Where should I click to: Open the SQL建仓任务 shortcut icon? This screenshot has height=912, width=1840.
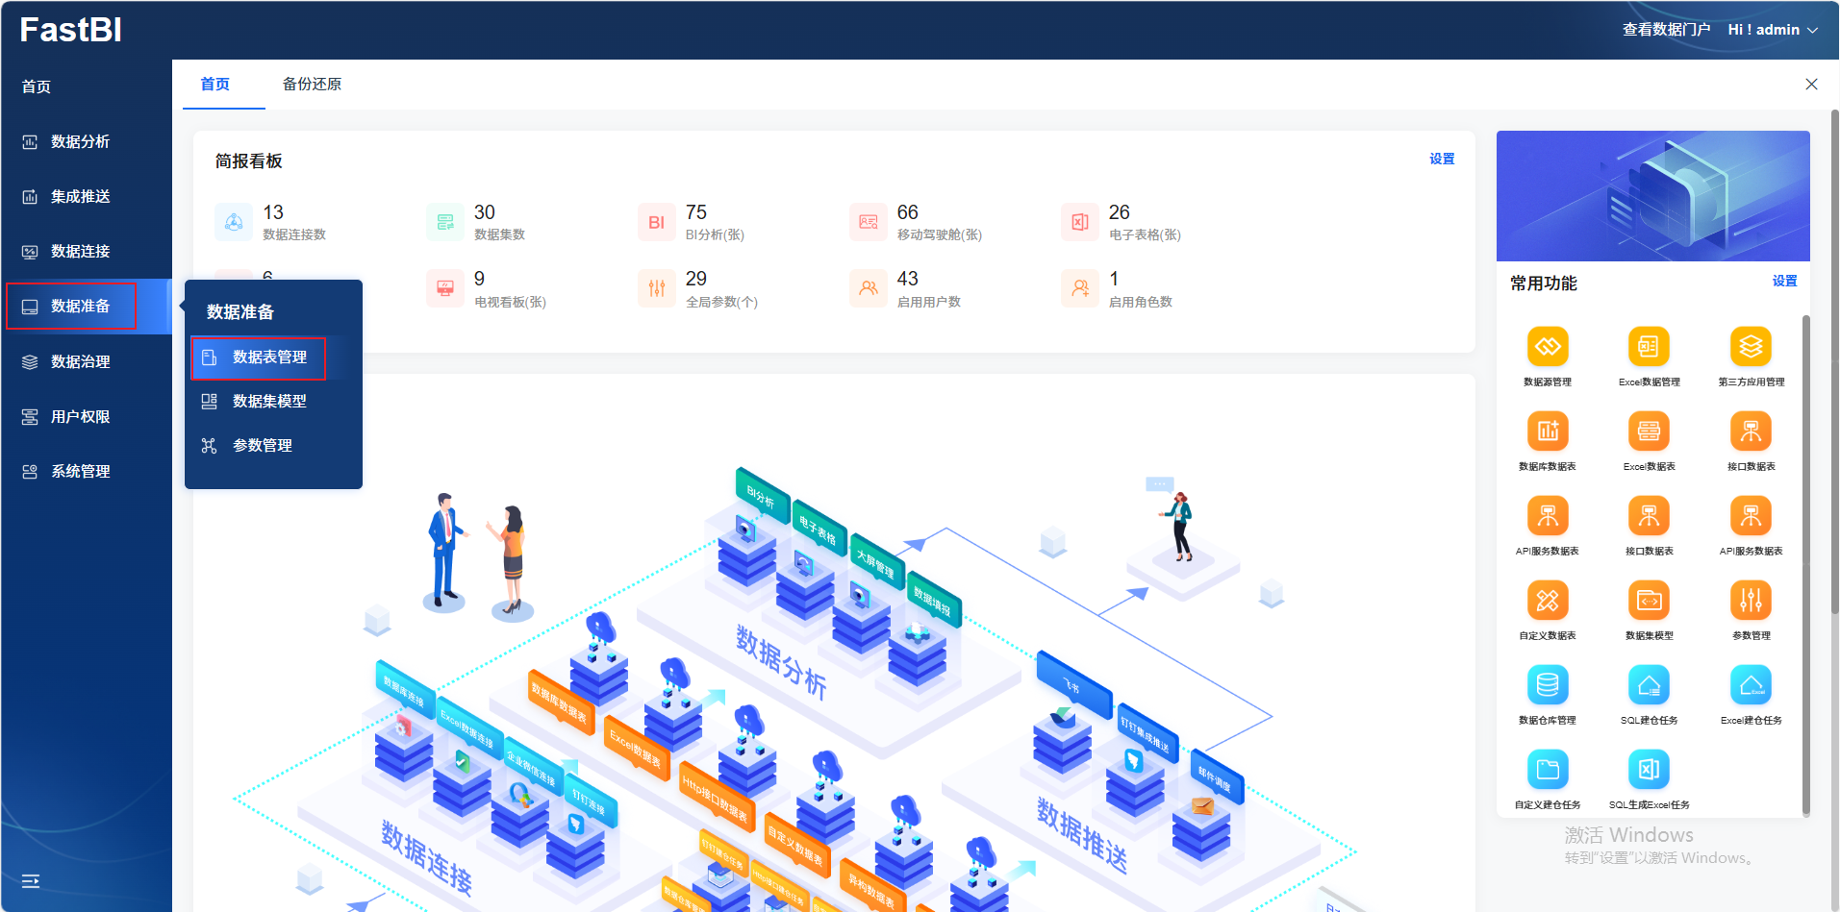[1649, 685]
